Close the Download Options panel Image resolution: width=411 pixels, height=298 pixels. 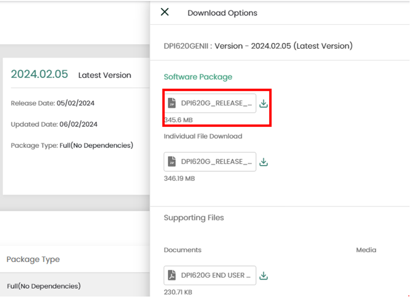point(164,12)
